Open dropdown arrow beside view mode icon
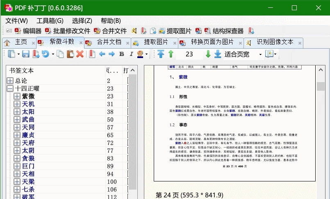330x199 pixels. (275, 54)
